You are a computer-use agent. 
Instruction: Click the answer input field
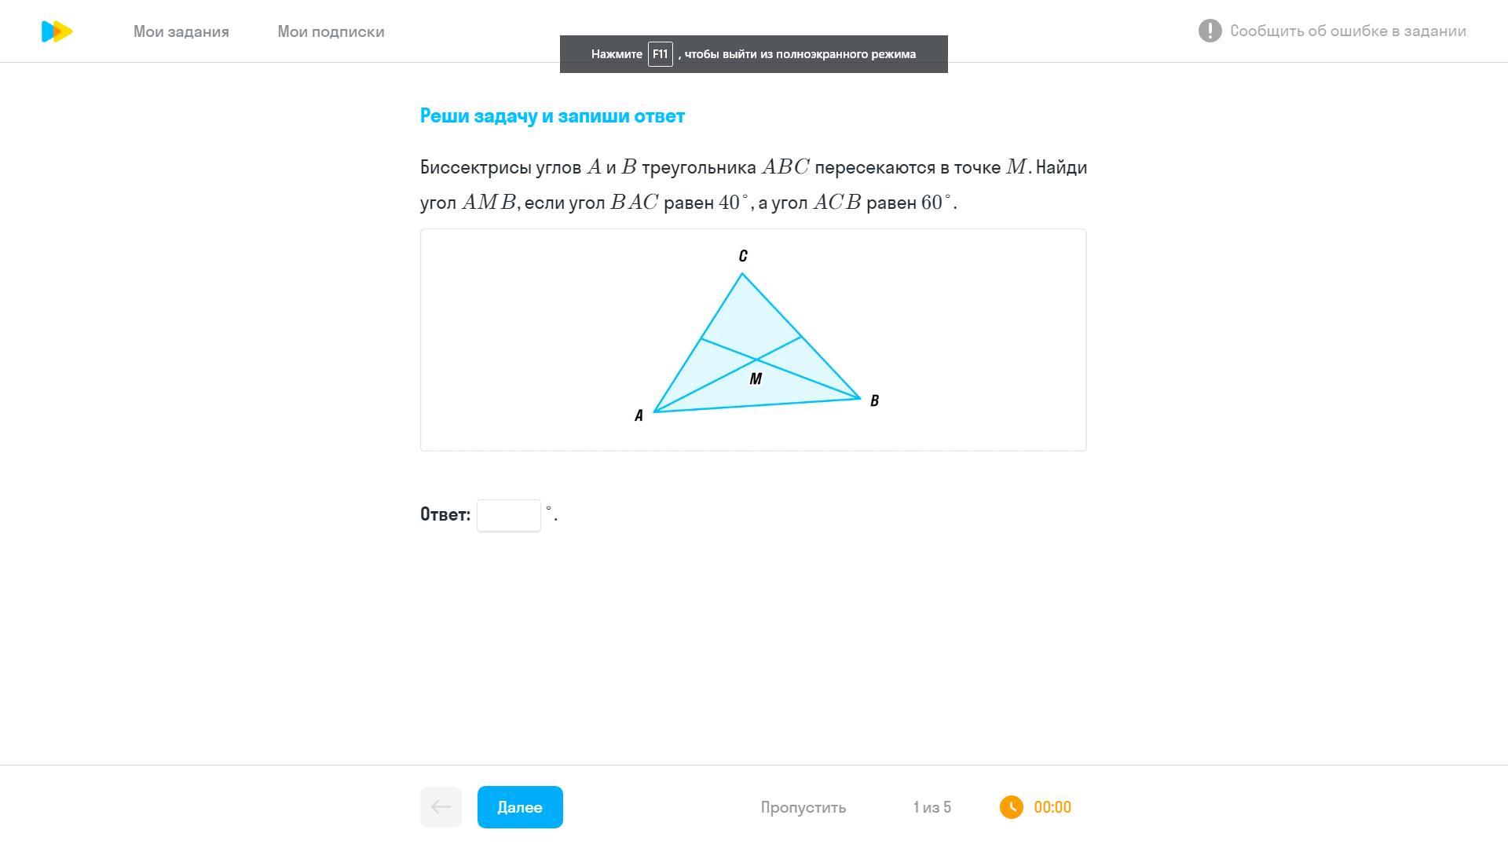tap(508, 515)
